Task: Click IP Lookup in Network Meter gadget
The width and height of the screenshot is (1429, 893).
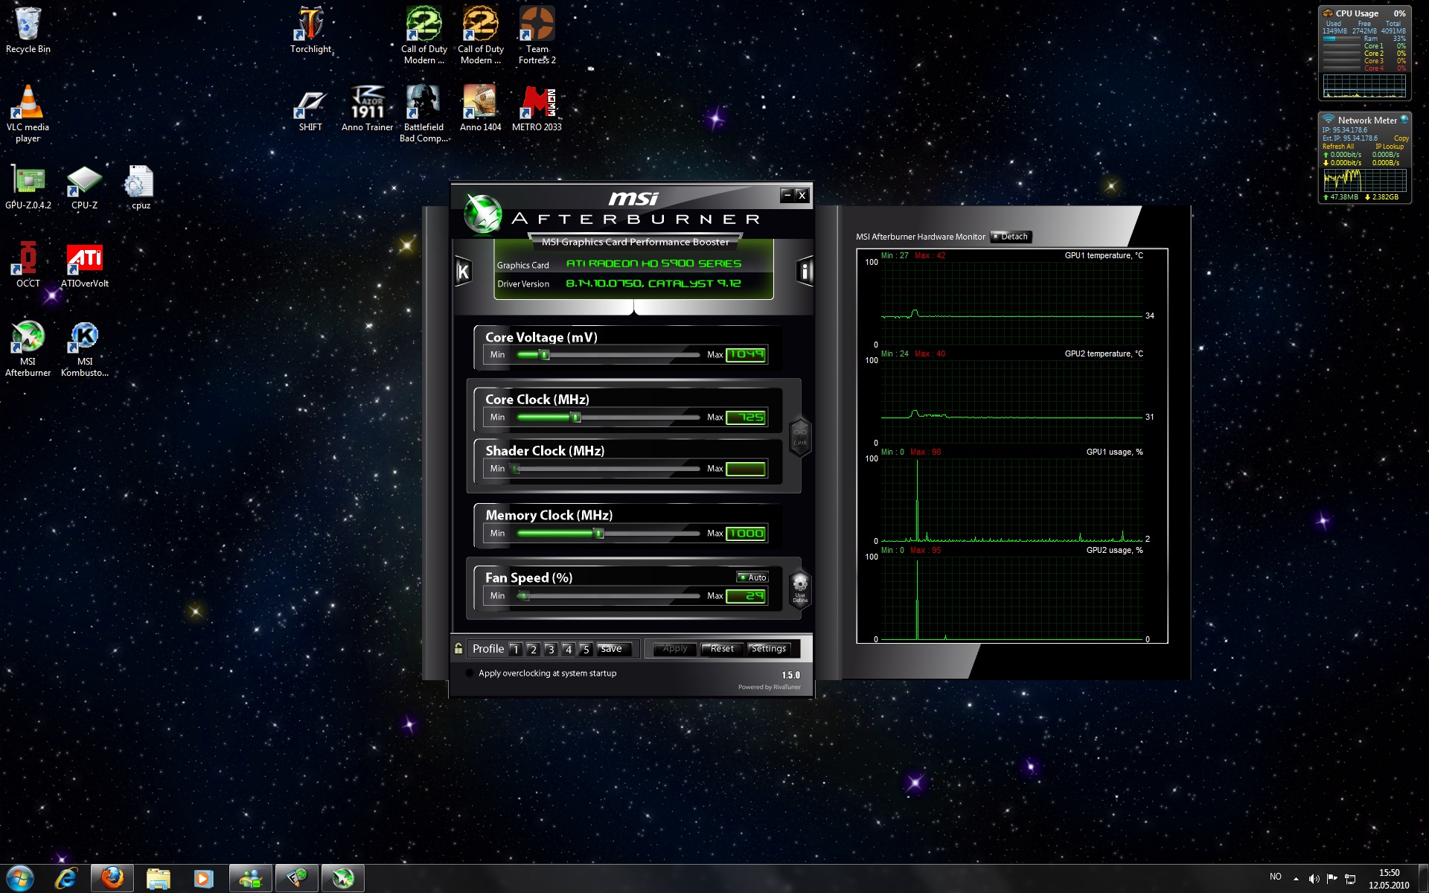Action: pos(1389,147)
